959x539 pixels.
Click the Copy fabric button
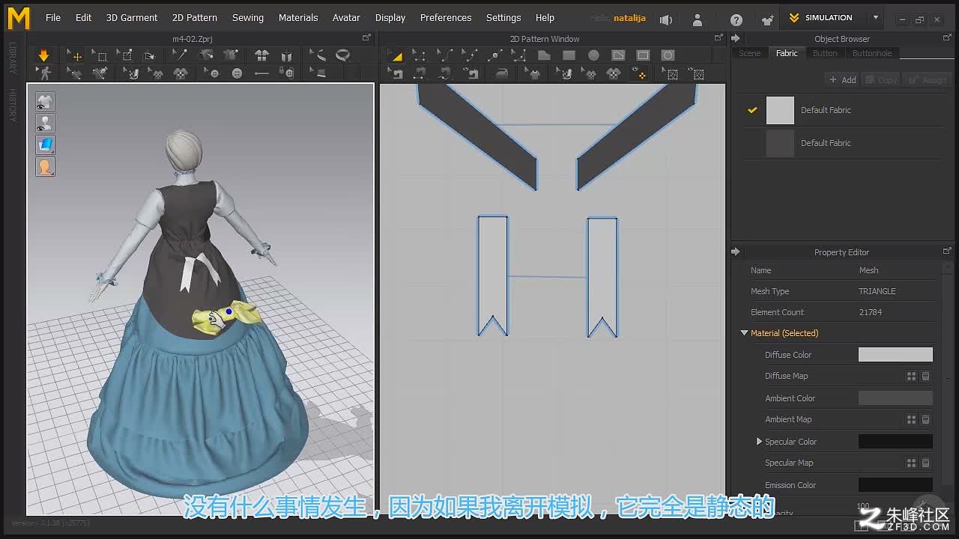[x=881, y=80]
